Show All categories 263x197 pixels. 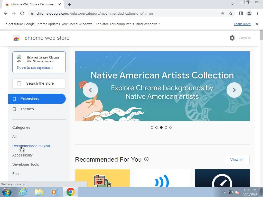click(14, 137)
